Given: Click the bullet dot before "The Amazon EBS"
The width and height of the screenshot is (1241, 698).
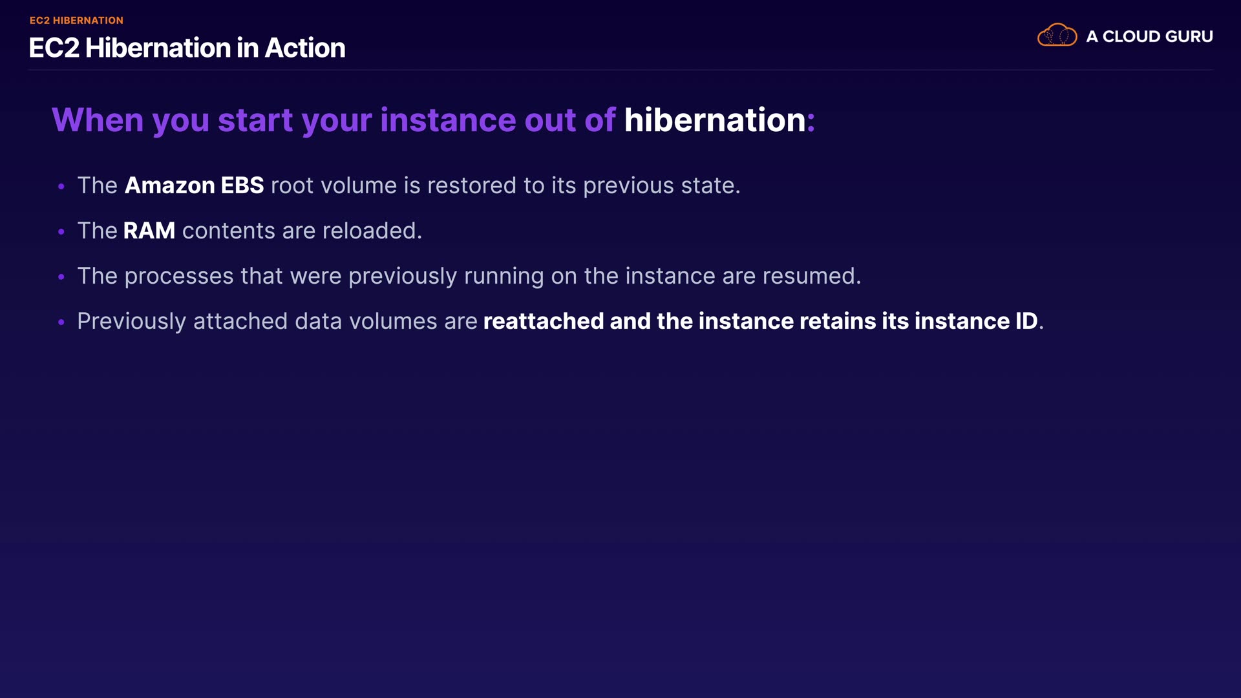Looking at the screenshot, I should pyautogui.click(x=61, y=187).
